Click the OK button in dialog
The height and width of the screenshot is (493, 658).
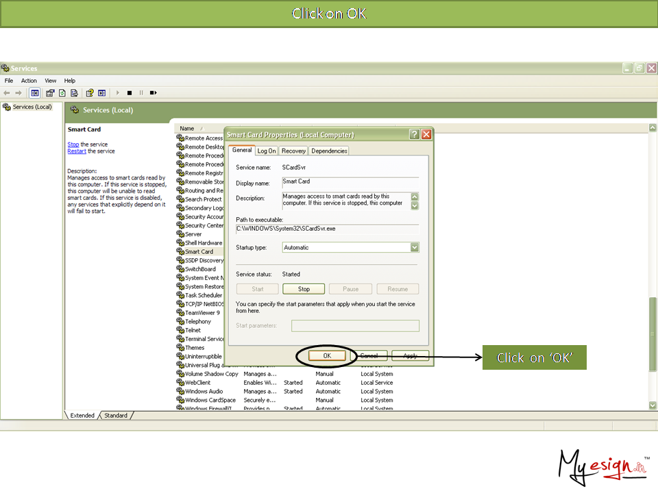point(327,356)
